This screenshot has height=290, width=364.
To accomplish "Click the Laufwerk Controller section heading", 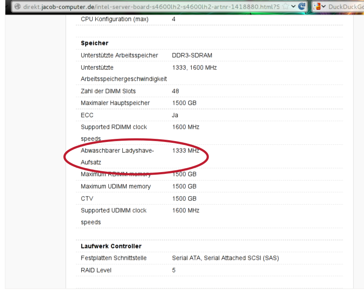I will pyautogui.click(x=111, y=246).
